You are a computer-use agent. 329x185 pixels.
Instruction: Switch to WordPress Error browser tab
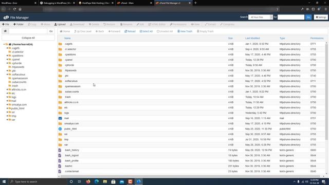coord(19,3)
